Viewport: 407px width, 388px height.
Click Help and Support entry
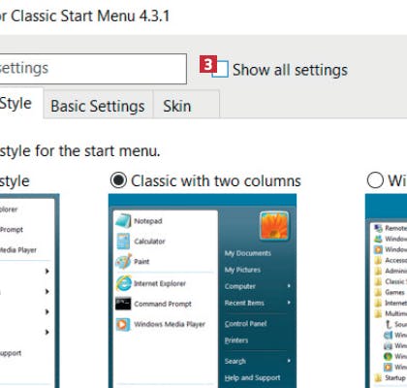pyautogui.click(x=253, y=377)
